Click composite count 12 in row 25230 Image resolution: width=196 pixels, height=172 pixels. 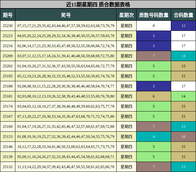coord(183,26)
